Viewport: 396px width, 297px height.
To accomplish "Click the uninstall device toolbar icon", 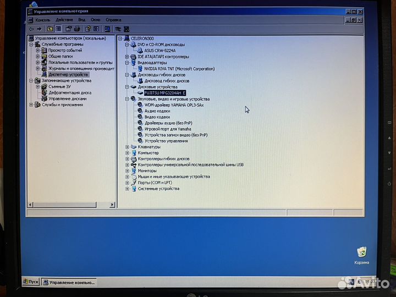I will pyautogui.click(x=127, y=29).
